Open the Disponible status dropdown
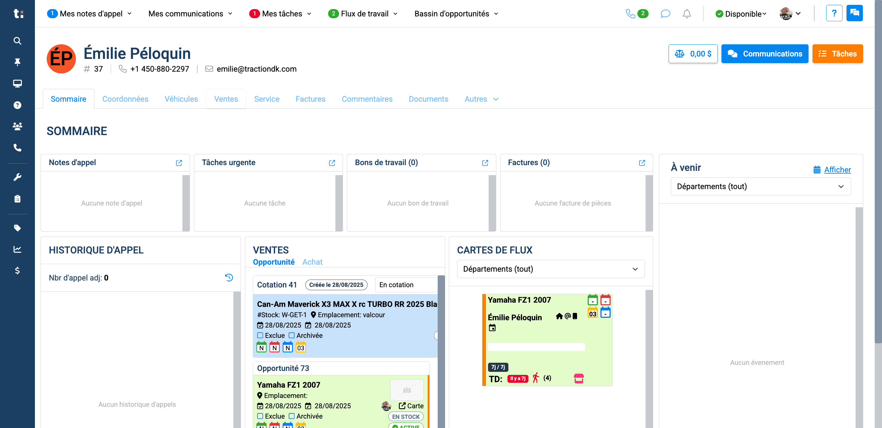 pos(741,14)
